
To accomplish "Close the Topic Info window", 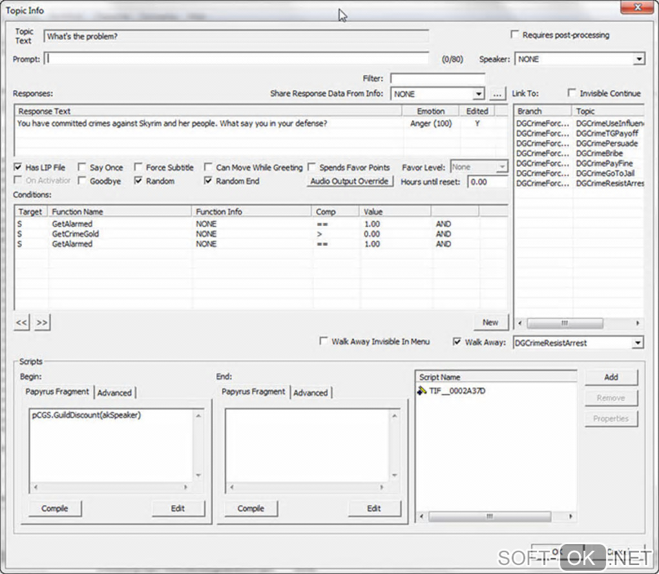I will tap(637, 7).
